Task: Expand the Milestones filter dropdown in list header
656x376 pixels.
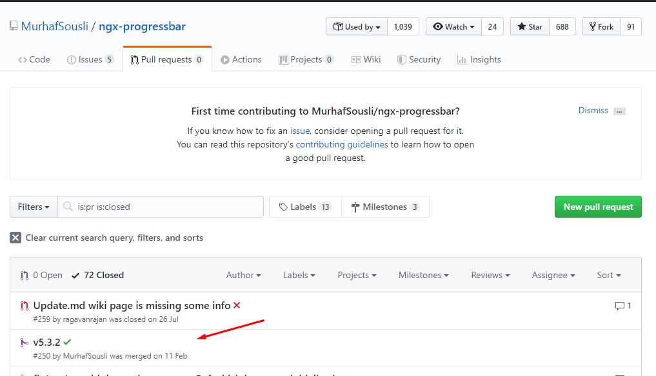Action: point(423,275)
